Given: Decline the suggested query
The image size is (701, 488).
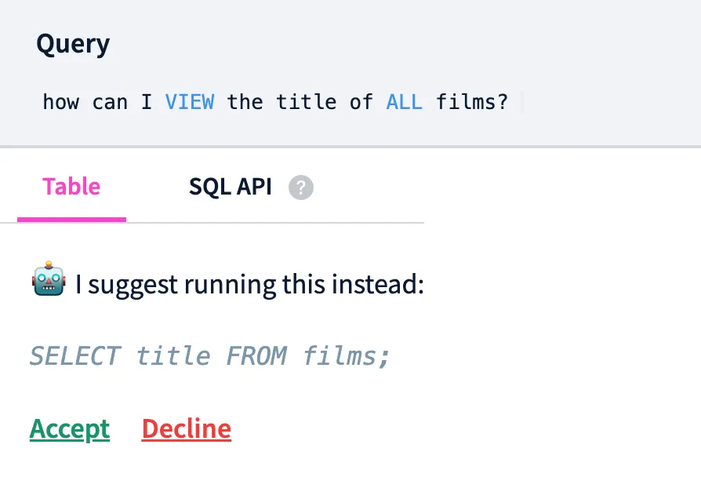Looking at the screenshot, I should pyautogui.click(x=186, y=429).
